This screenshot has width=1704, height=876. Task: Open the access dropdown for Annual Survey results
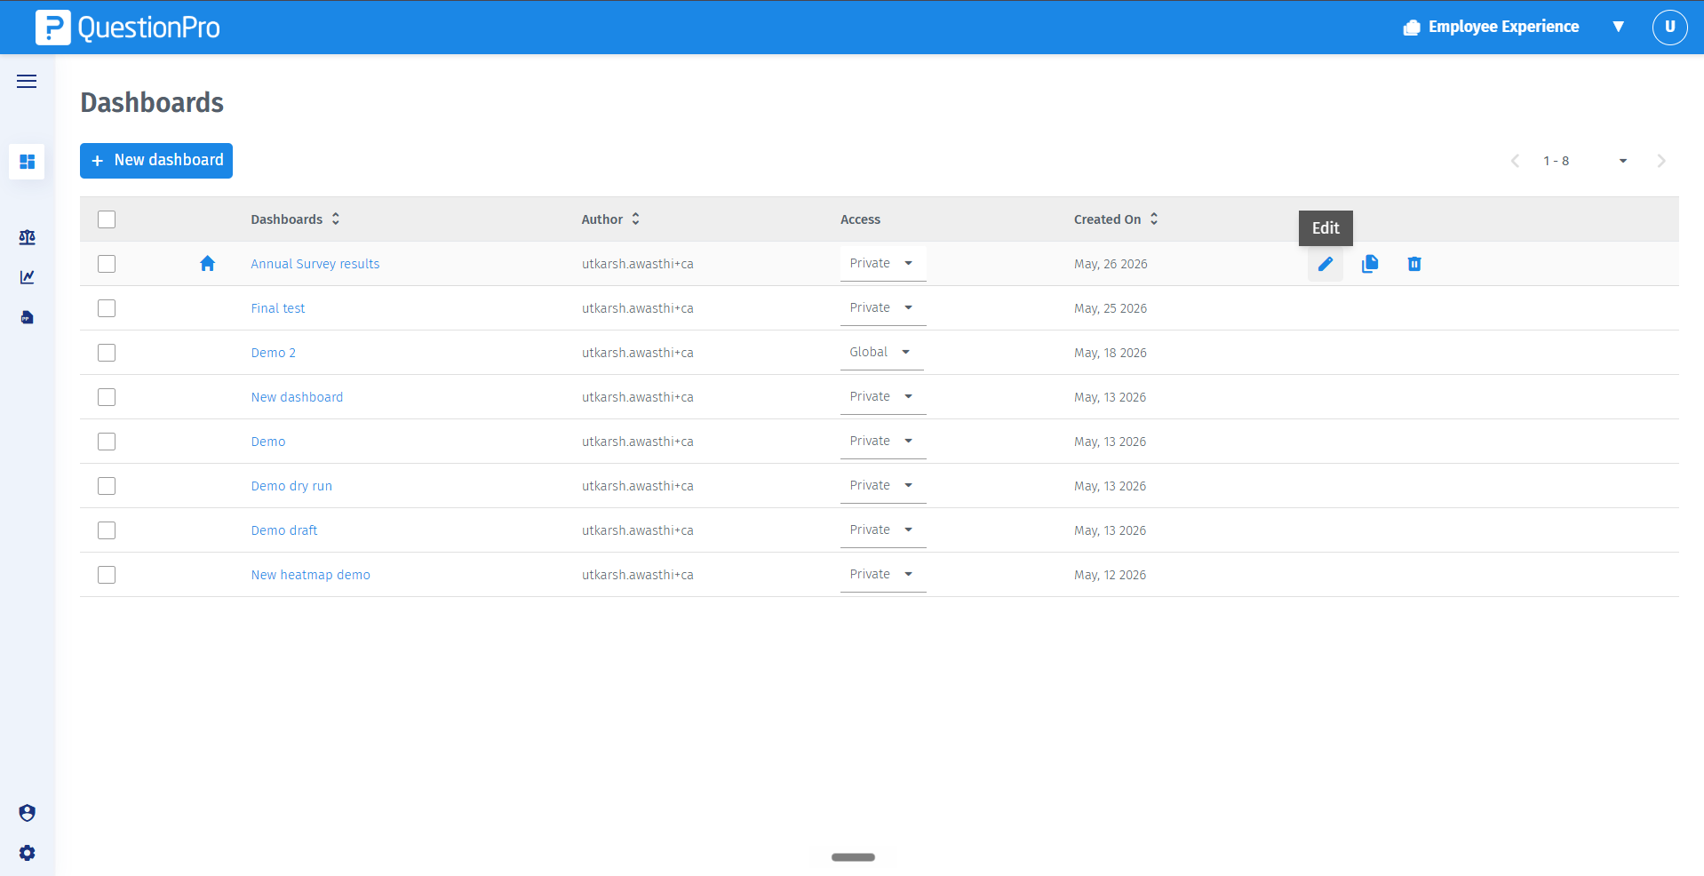(883, 264)
